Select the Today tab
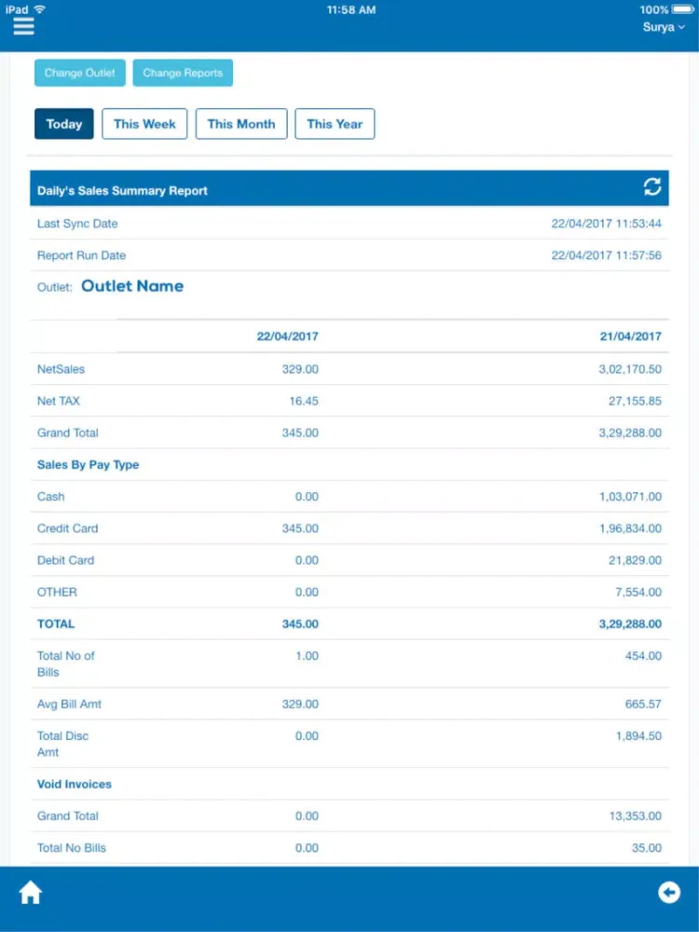 64,124
